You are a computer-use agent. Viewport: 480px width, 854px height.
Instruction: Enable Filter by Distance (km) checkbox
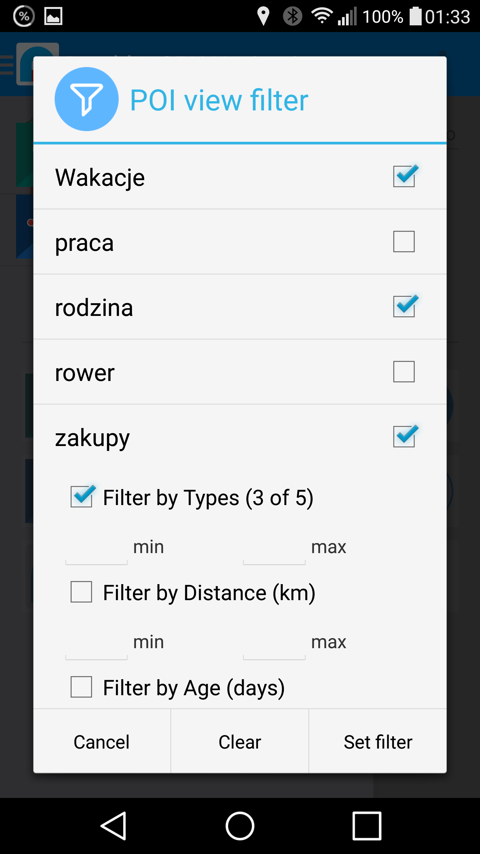81,592
